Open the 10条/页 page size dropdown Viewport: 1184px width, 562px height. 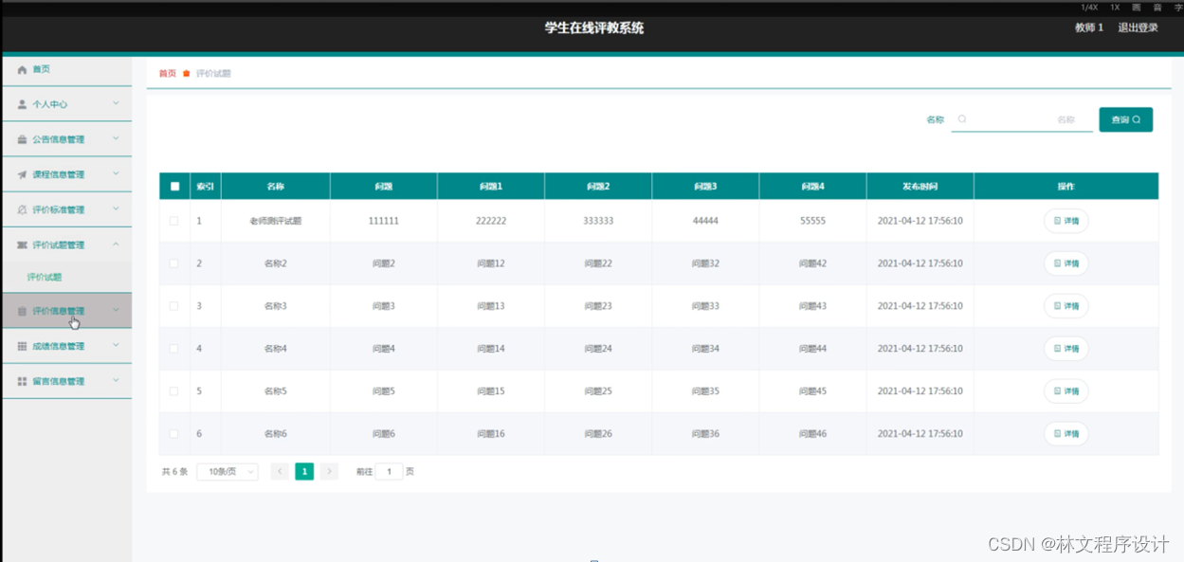click(228, 471)
